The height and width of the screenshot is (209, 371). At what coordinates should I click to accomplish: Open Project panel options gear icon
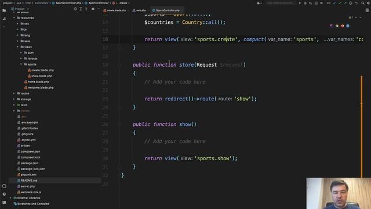(93, 9)
